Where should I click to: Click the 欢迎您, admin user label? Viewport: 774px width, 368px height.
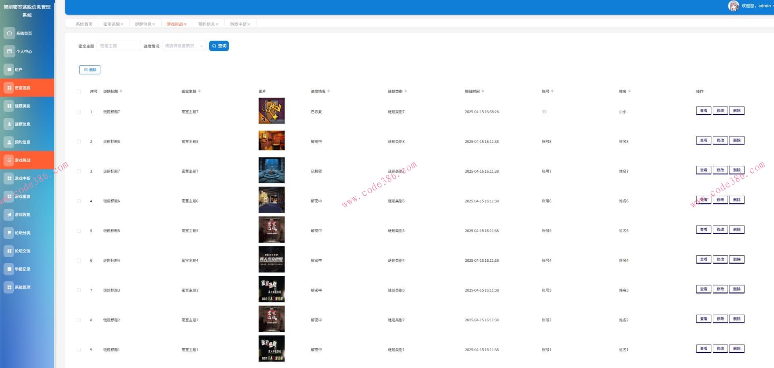click(756, 6)
